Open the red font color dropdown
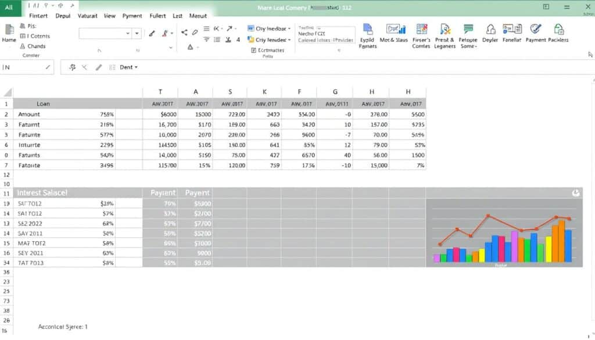Screen dimensions: 595x340 coord(172,33)
